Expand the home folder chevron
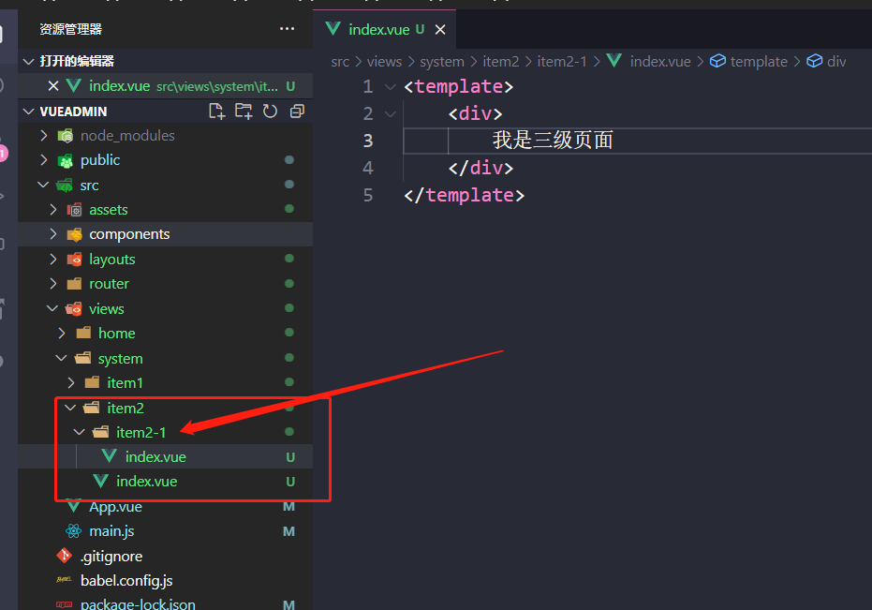 (x=62, y=333)
